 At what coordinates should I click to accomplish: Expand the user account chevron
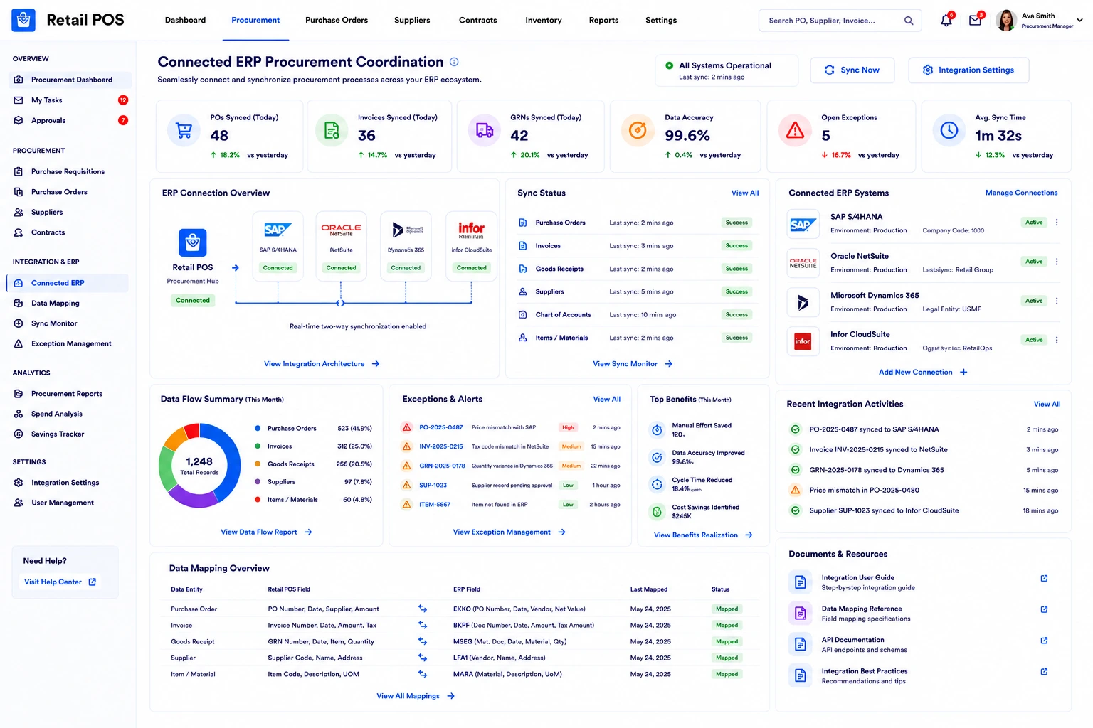tap(1079, 21)
